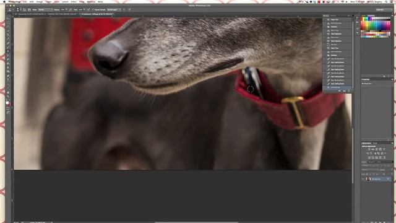
Task: Toggle Quick Mask mode
Action: coord(8,108)
